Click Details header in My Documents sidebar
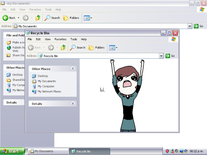The width and height of the screenshot is (207, 155). [x=14, y=102]
